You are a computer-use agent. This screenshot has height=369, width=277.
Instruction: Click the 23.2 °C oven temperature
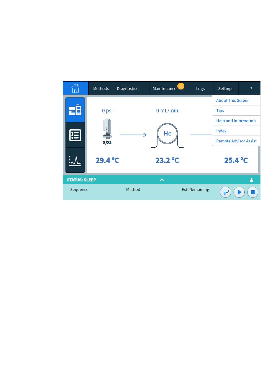[x=167, y=160]
